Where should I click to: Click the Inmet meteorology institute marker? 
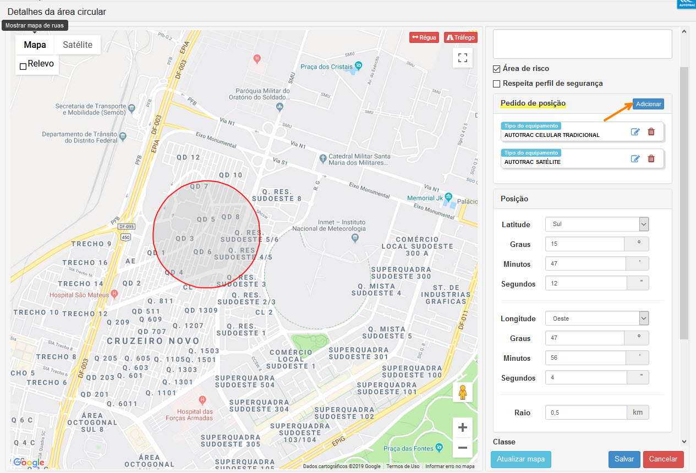click(355, 238)
